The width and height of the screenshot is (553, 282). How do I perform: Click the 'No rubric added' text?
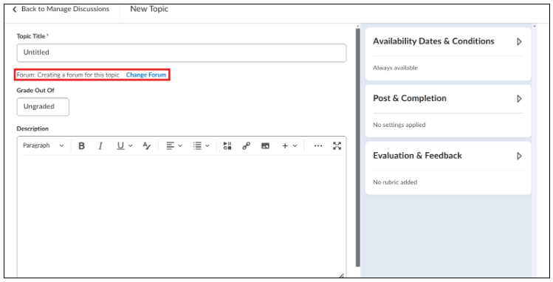tap(395, 182)
